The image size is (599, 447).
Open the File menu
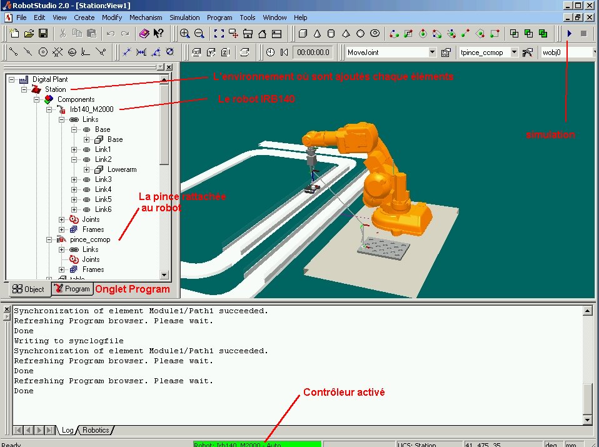[21, 18]
